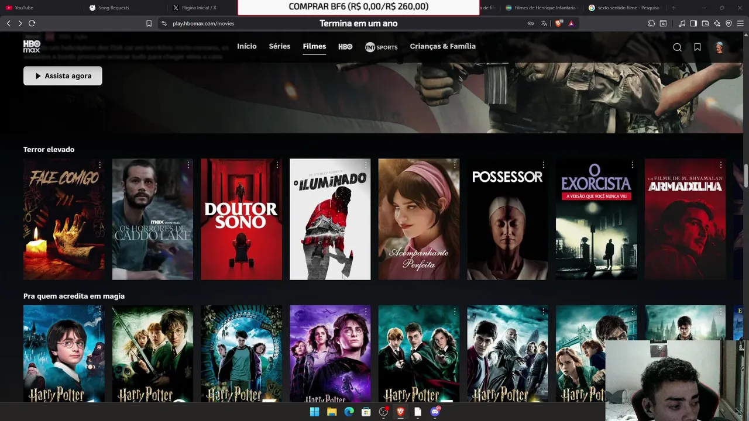Open options menu on O Exorcista poster
The image size is (749, 421).
(632, 165)
